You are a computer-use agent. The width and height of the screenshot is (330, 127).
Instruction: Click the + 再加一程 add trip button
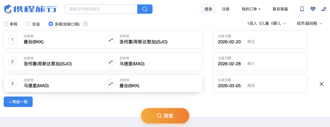click(18, 102)
